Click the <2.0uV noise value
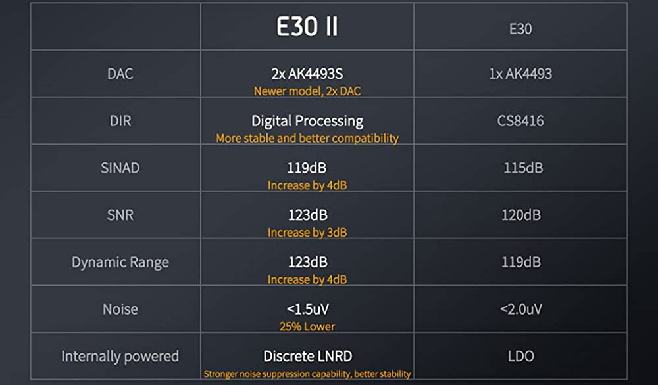Screen dimensions: 658x385 pos(520,309)
